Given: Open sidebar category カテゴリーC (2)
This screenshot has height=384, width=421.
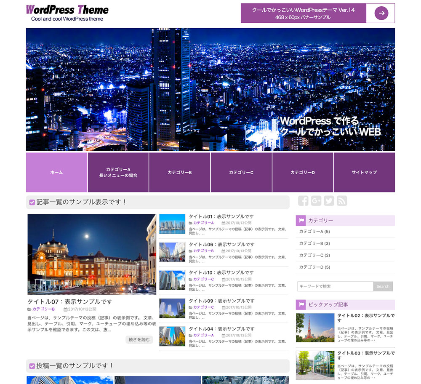Looking at the screenshot, I should [x=314, y=255].
